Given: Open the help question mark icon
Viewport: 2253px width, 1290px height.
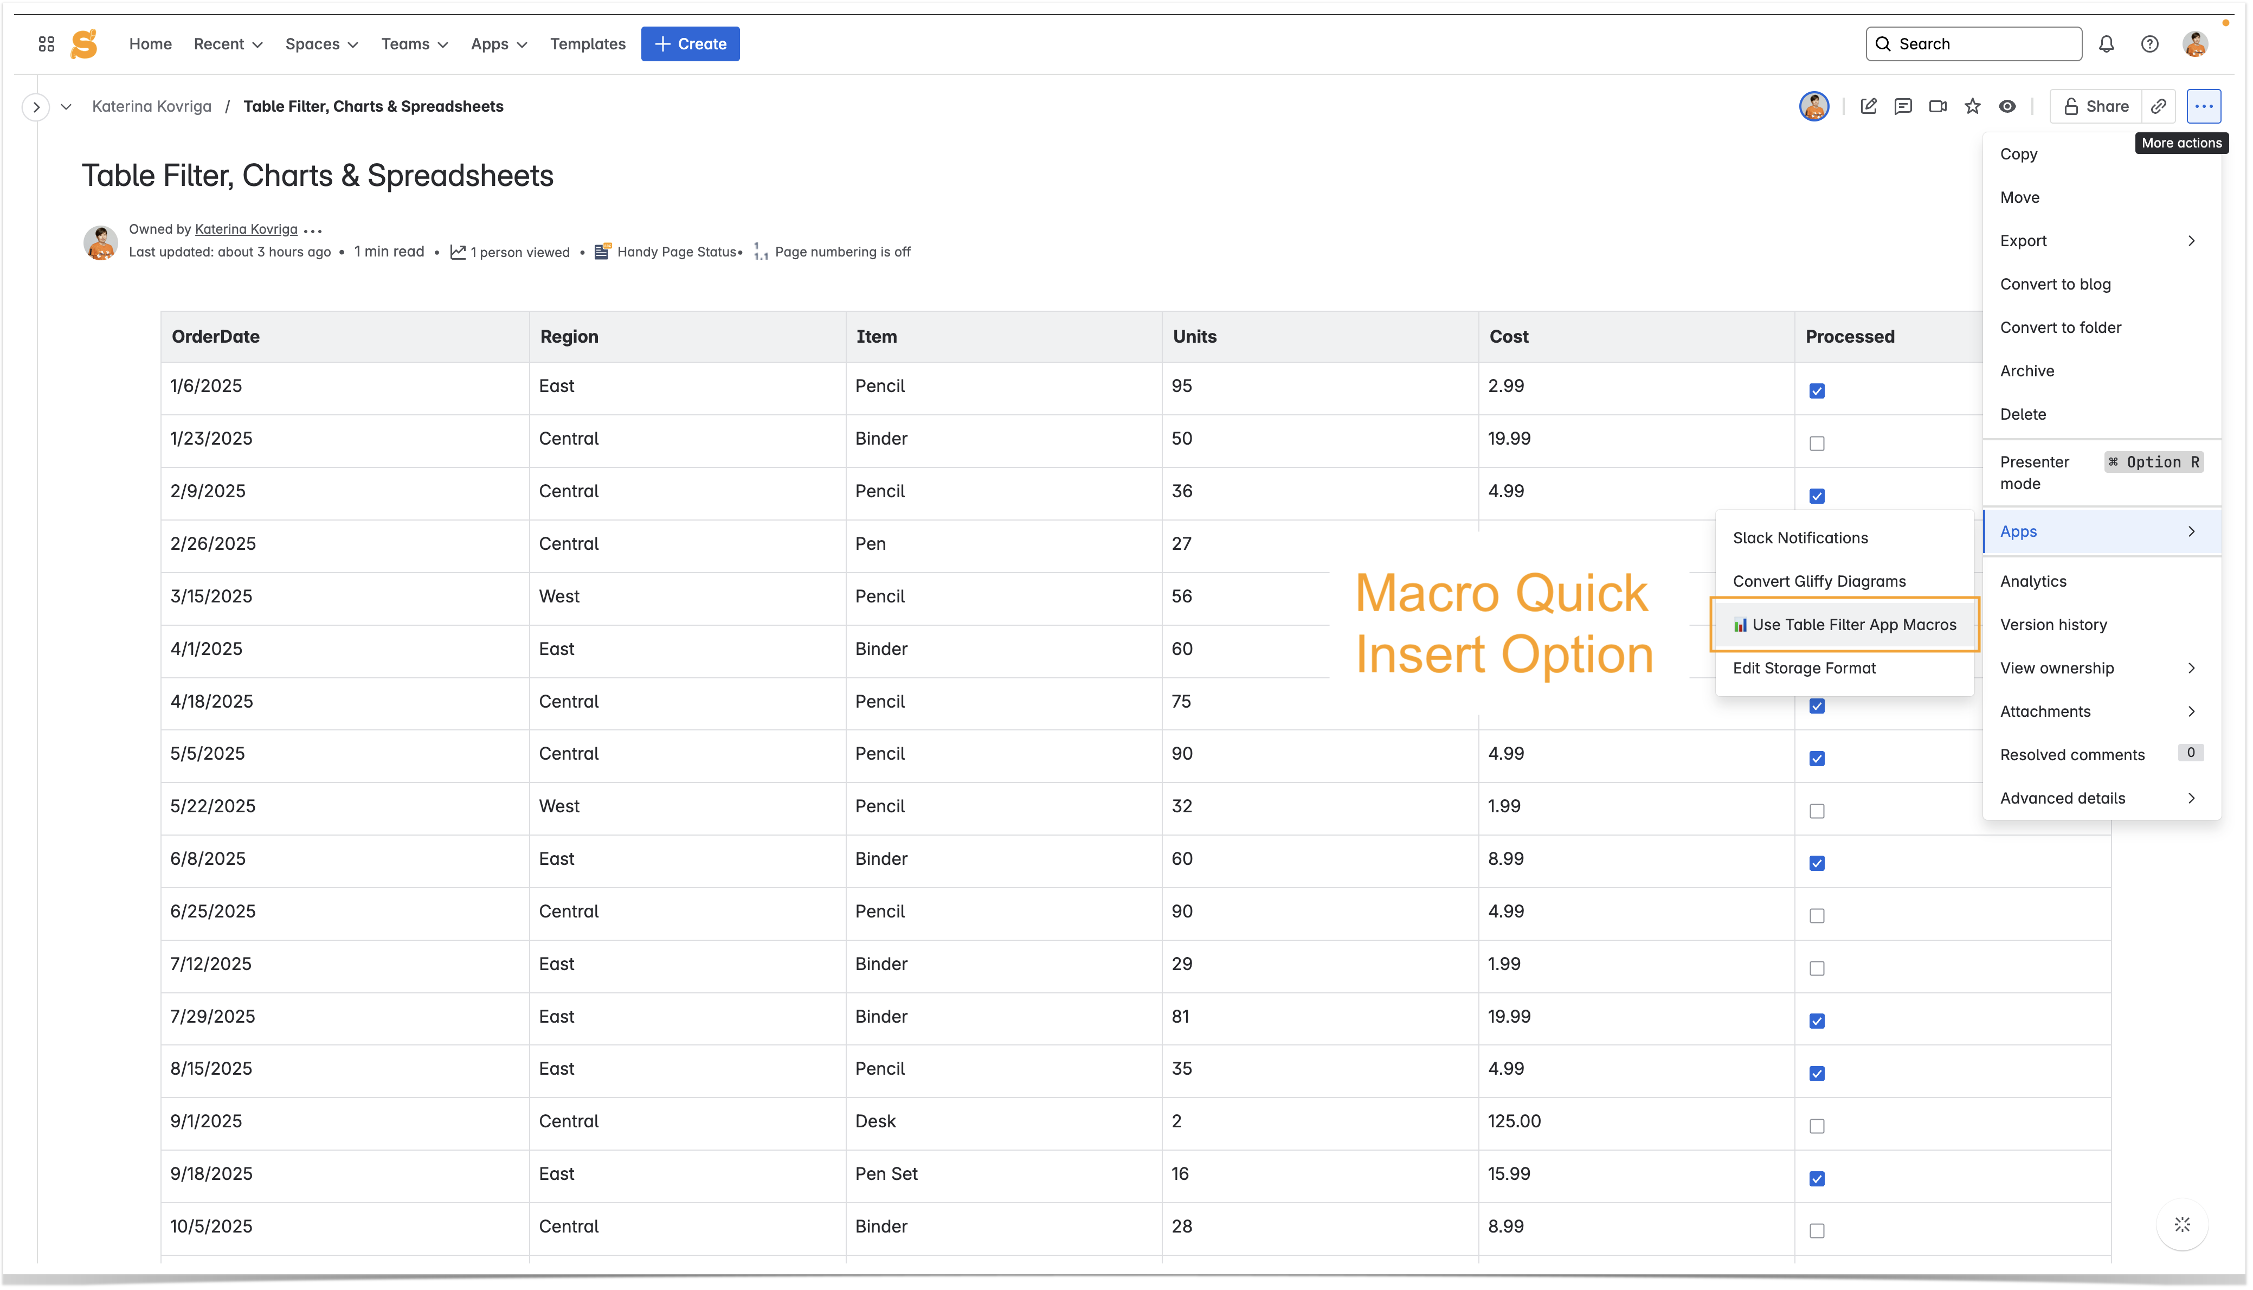Looking at the screenshot, I should [x=2149, y=44].
